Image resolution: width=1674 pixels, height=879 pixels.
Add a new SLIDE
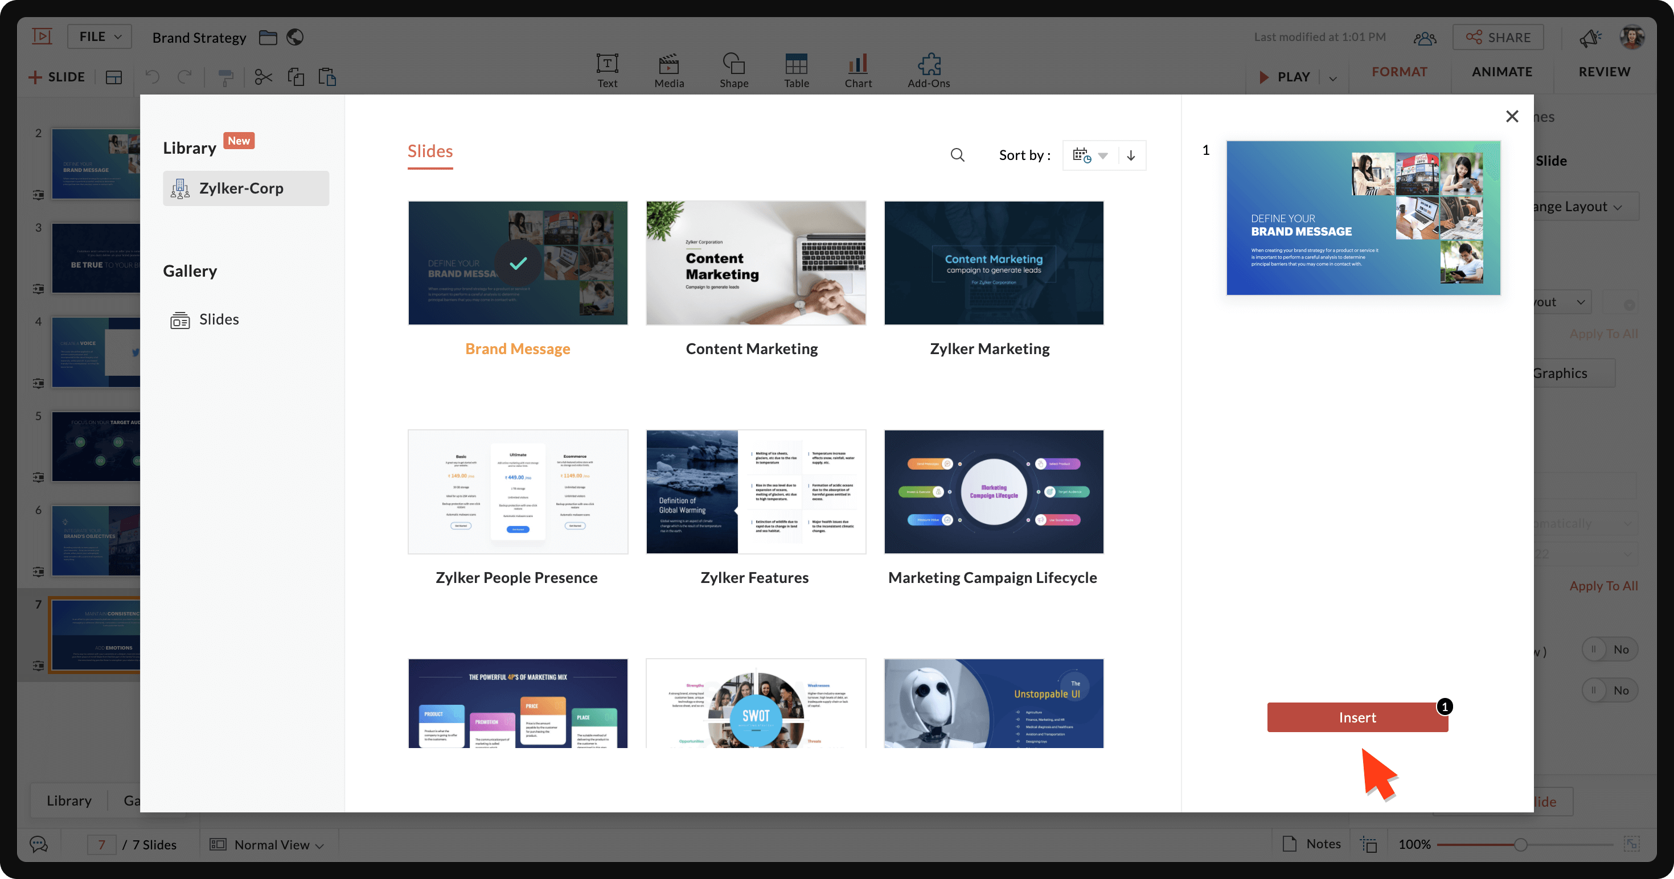pyautogui.click(x=56, y=77)
